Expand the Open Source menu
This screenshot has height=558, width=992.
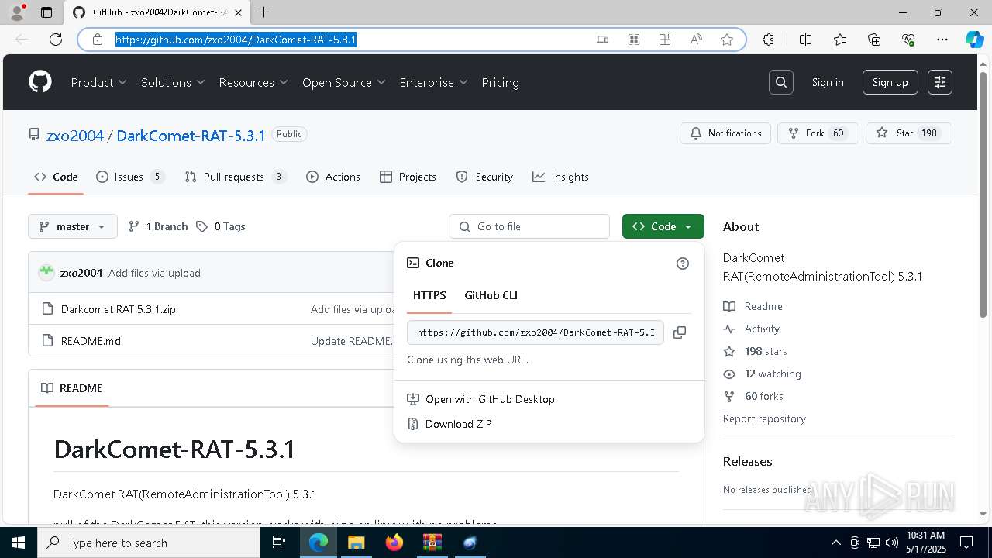point(344,82)
